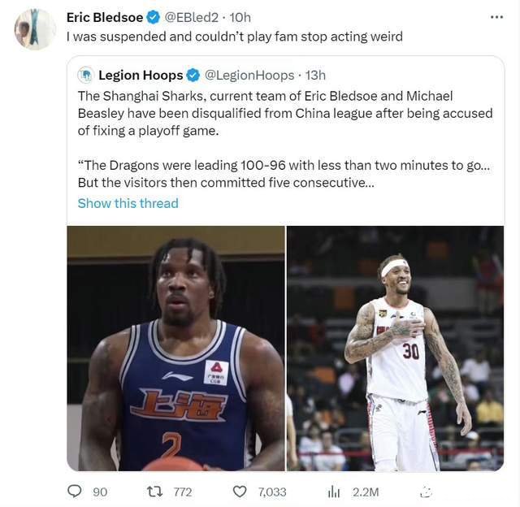
Task: Open view analytics bar chart icon
Action: coord(334,492)
